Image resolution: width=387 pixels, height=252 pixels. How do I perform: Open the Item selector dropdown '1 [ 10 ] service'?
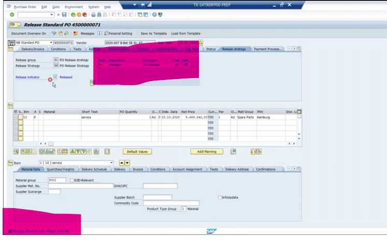[x=111, y=163]
